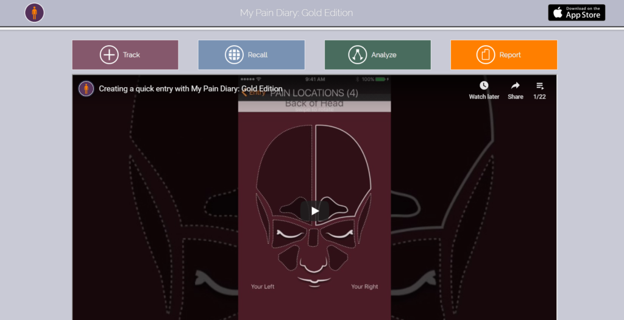Click the document icon on Report
Image resolution: width=624 pixels, height=320 pixels.
[x=486, y=55]
